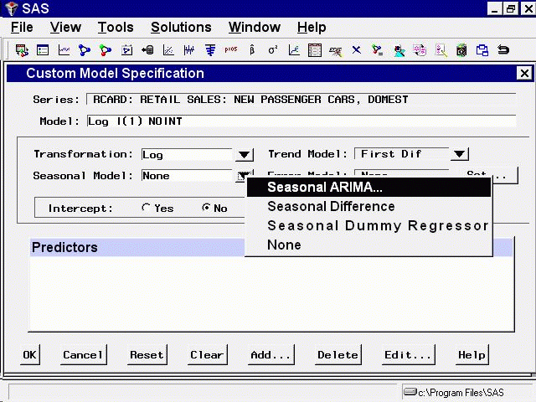Close the Custom Model Specification dialog
536x402 pixels.
coord(524,73)
